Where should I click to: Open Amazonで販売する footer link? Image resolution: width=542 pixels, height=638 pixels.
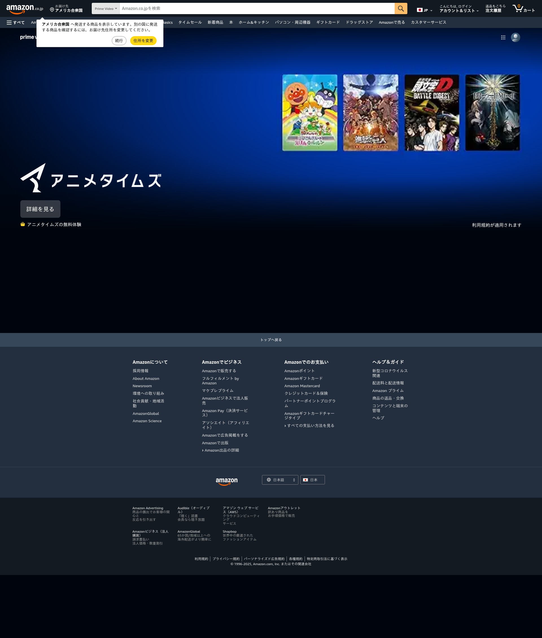pyautogui.click(x=219, y=371)
